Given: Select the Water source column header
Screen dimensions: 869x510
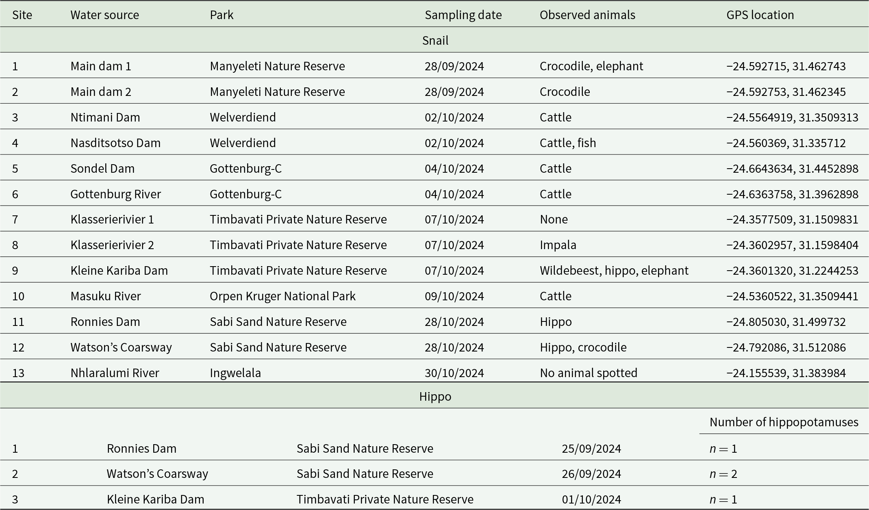Looking at the screenshot, I should (x=104, y=15).
